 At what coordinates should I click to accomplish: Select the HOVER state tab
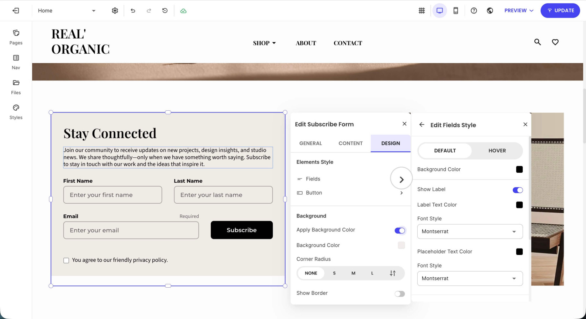(497, 151)
